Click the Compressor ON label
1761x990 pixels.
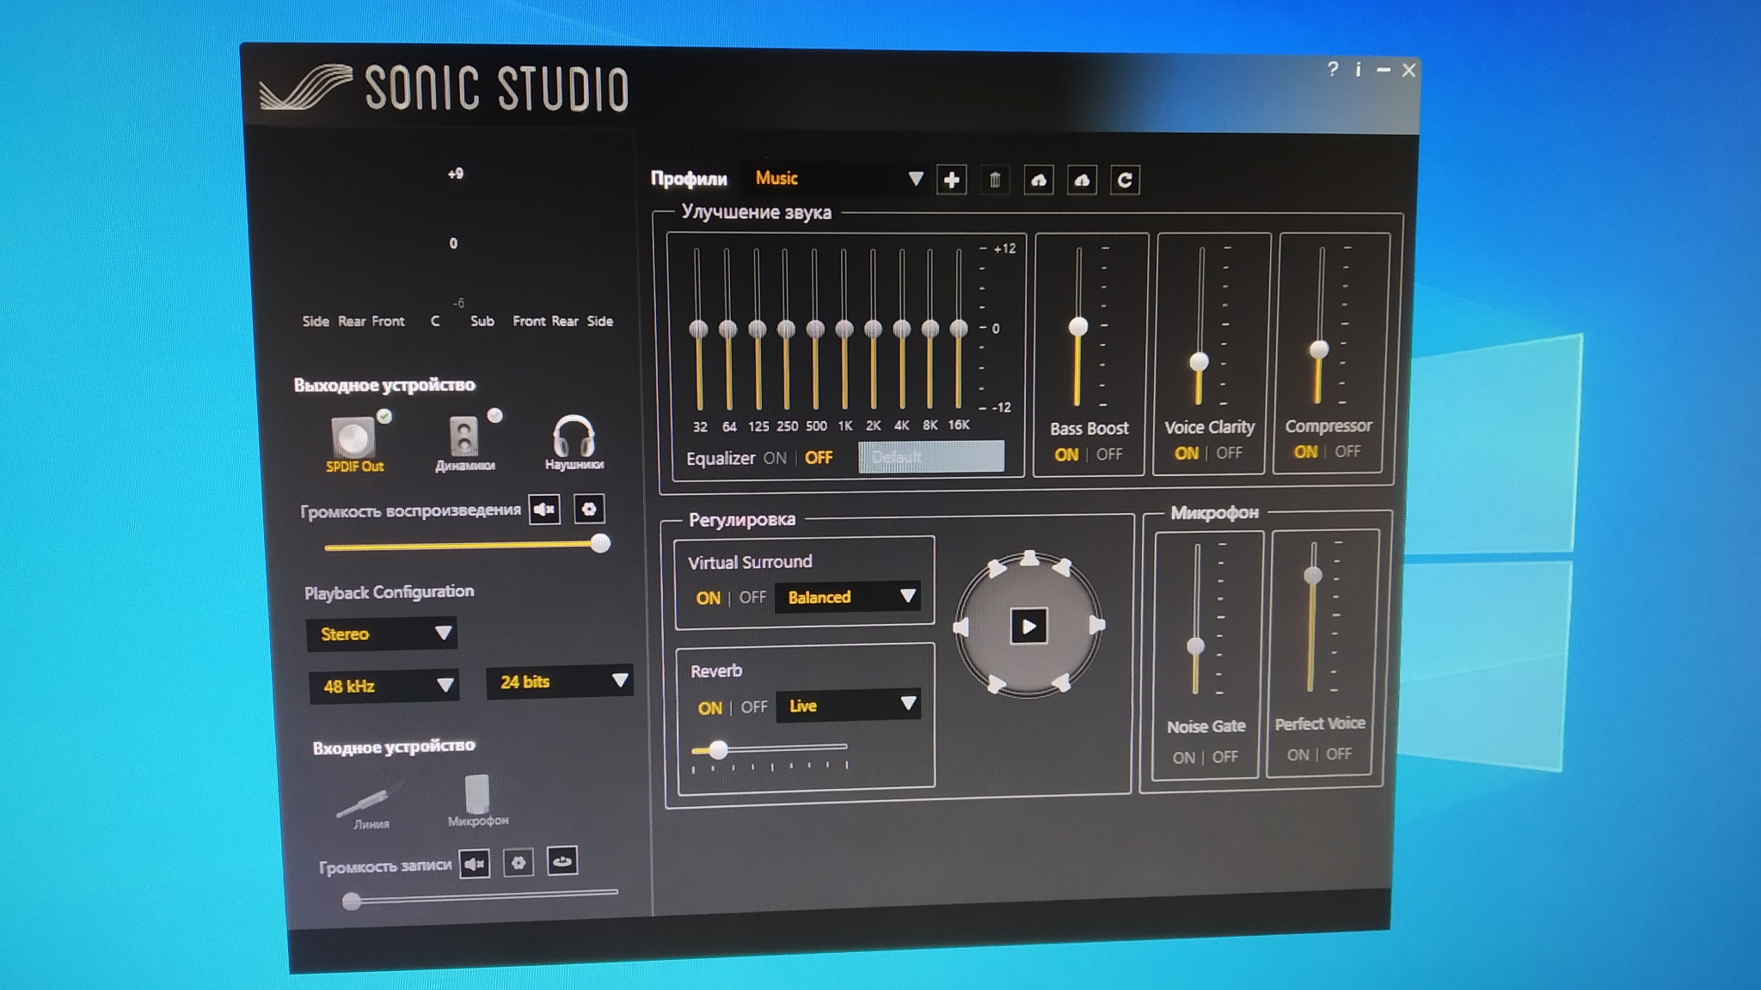(x=1305, y=451)
